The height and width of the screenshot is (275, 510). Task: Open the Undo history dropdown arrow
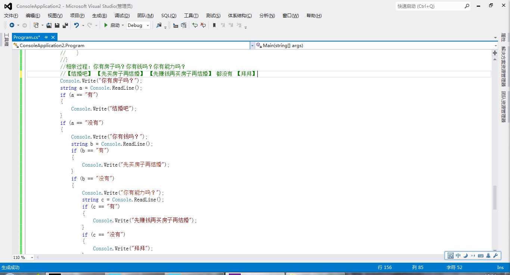[83, 25]
